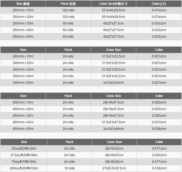Select the "Cube立方" header cell

click(x=159, y=4)
